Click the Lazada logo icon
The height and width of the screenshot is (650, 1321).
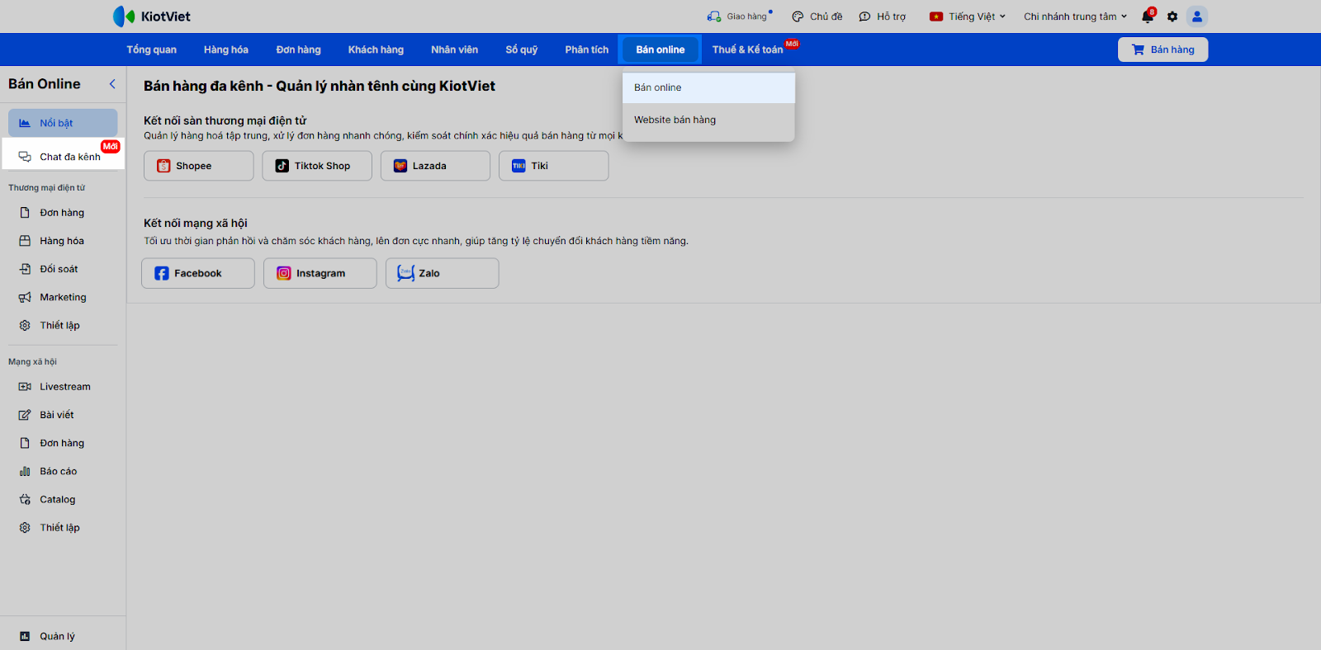tap(400, 166)
